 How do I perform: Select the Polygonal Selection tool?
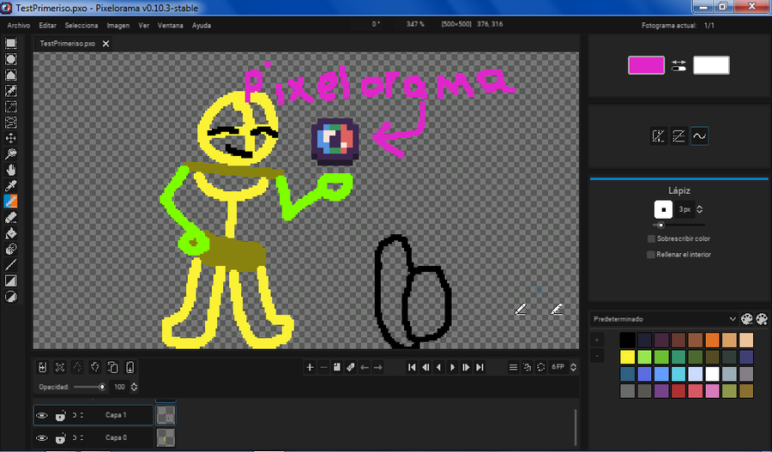pos(11,75)
